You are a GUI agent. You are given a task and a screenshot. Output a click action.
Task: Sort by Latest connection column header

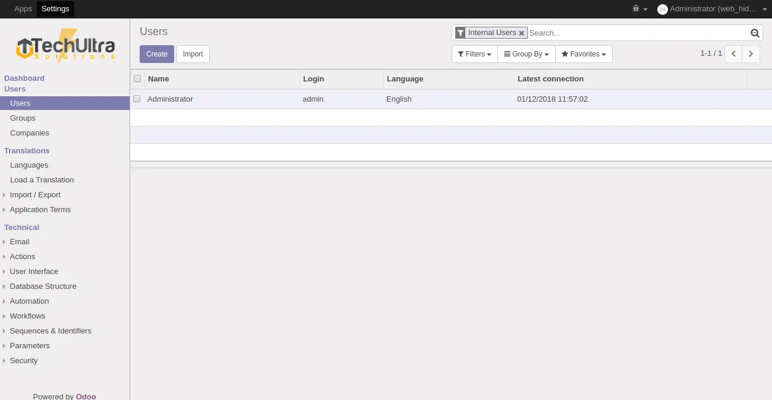point(631,79)
